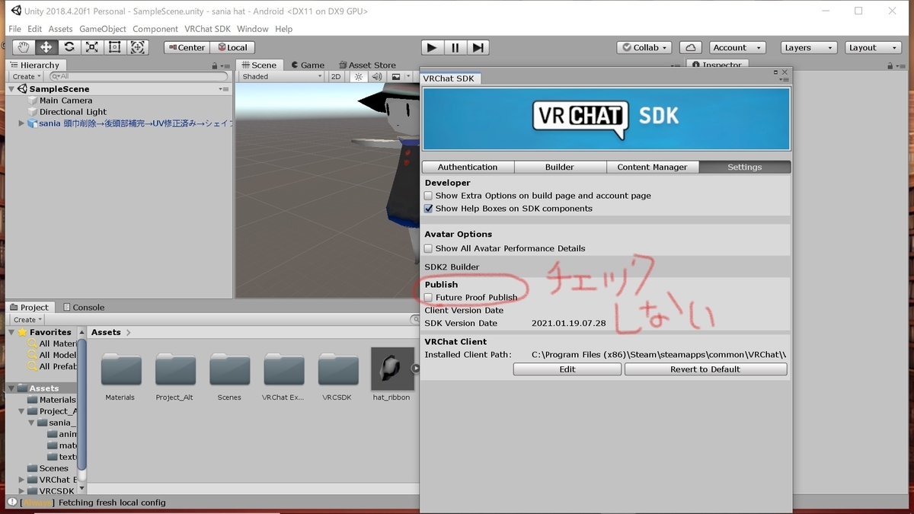Enable Show All Avatar Performance Details
914x514 pixels.
coord(428,248)
